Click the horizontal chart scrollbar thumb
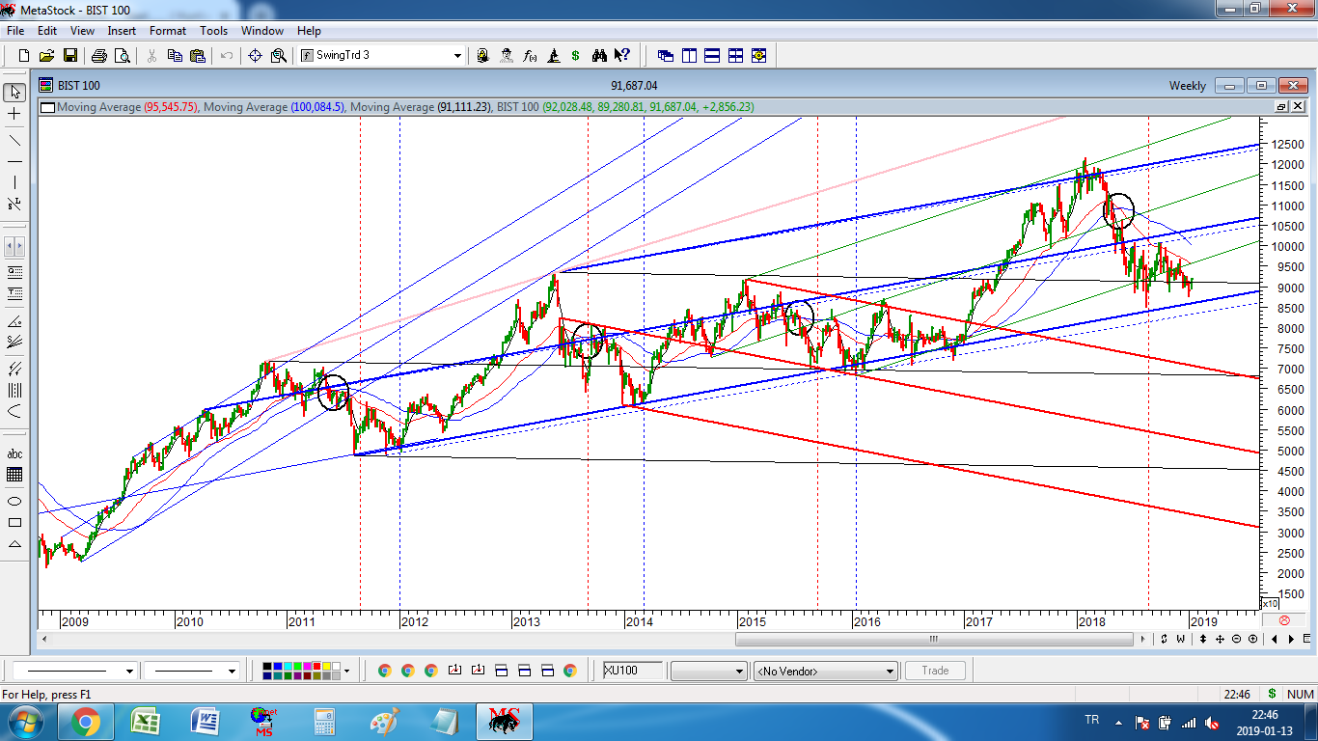Viewport: 1318px width, 741px height. tap(934, 639)
